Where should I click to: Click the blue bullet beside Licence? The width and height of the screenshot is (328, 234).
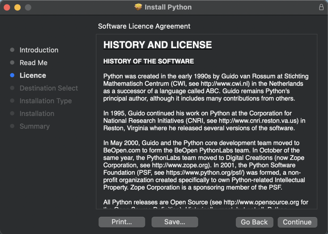tap(12, 75)
